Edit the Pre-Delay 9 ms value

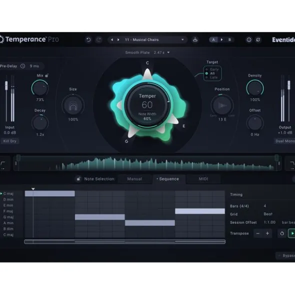click(34, 66)
